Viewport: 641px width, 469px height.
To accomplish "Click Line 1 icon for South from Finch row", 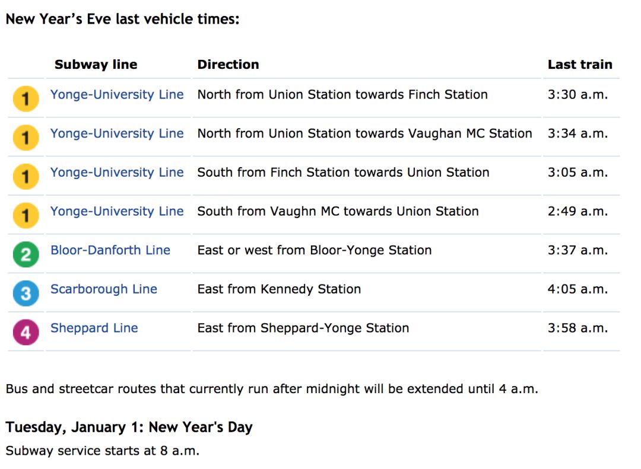I will pos(26,177).
